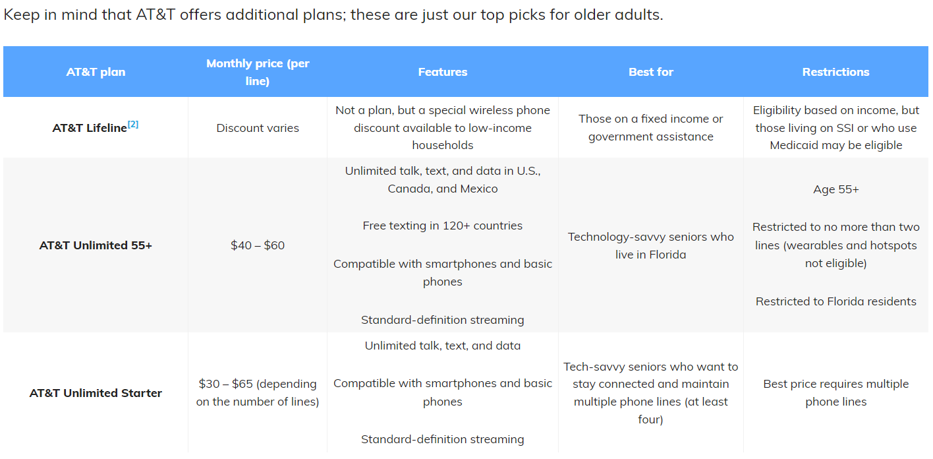Click Technology-savvy seniors who live in Florida
The image size is (933, 459).
651,245
